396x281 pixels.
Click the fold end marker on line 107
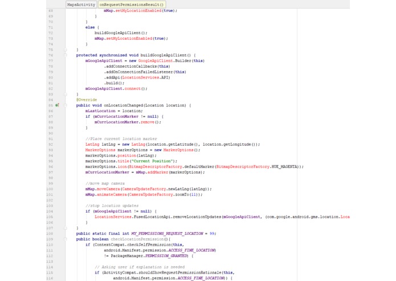point(66,228)
